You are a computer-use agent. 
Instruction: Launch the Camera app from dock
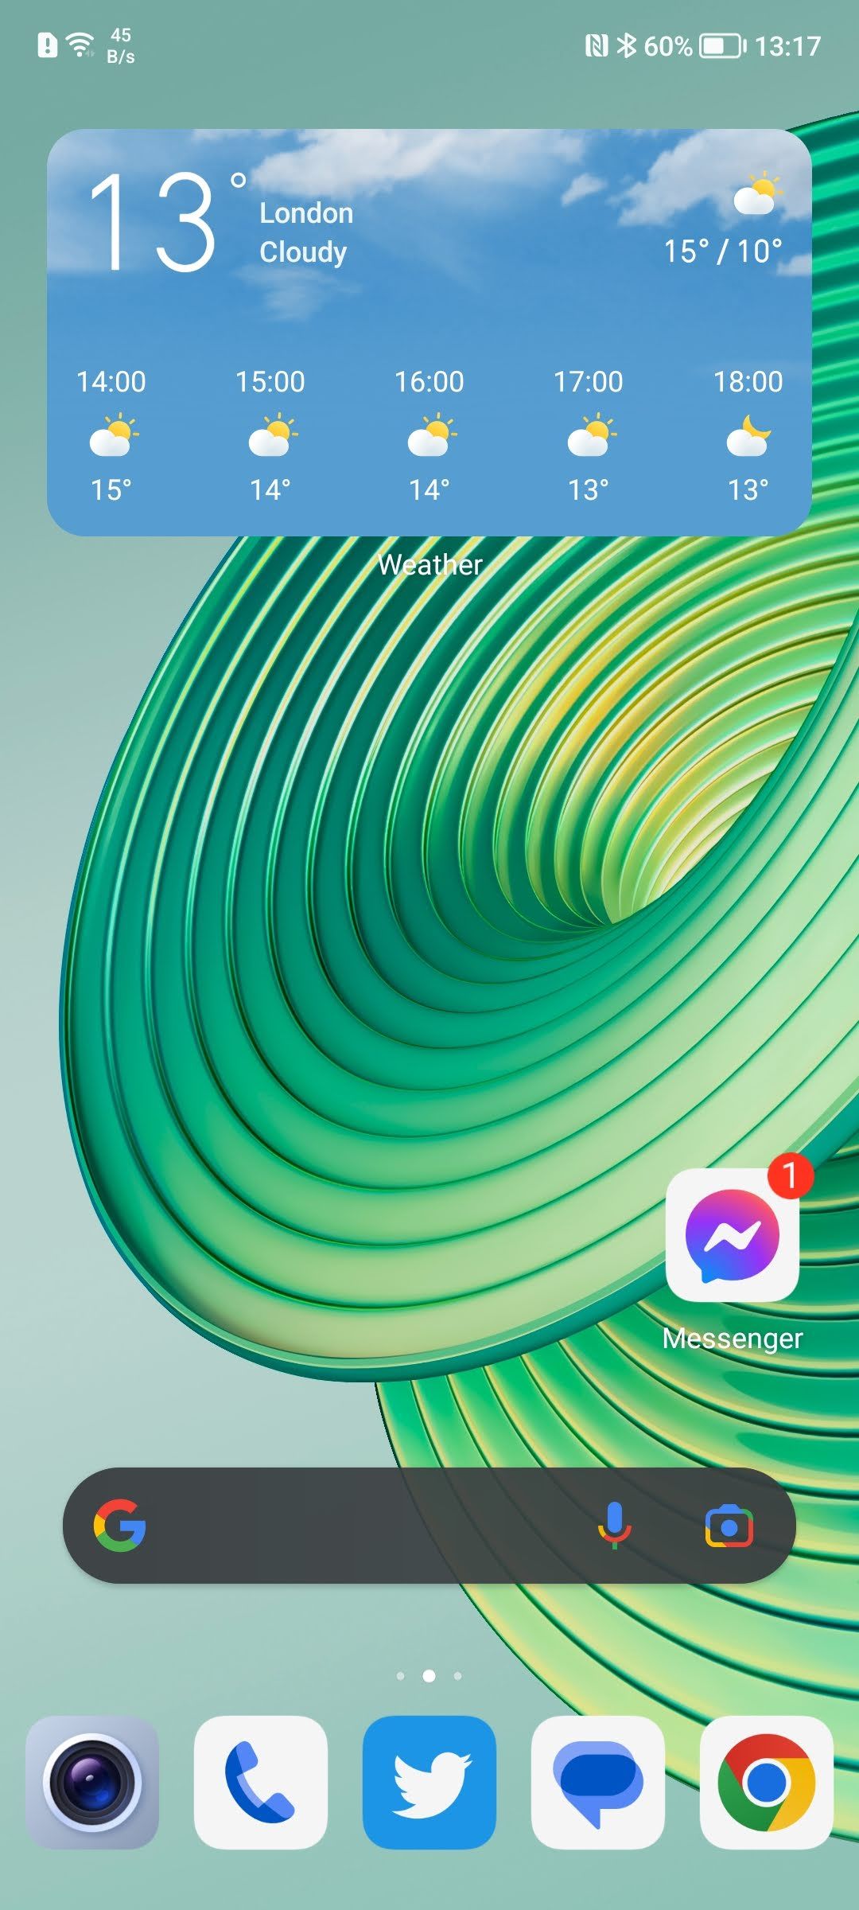click(92, 1783)
